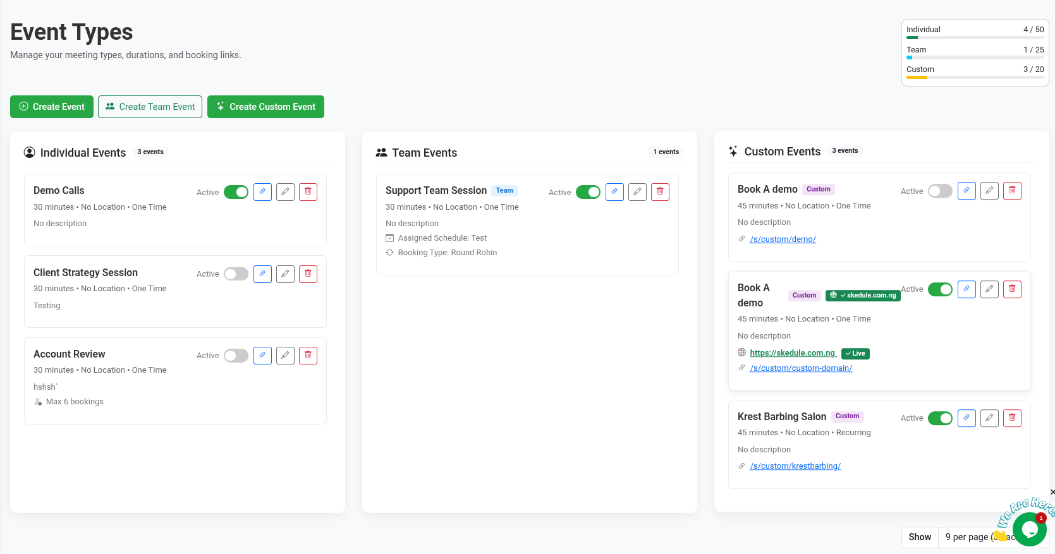Enable Active switch for Account Review
1055x554 pixels.
pos(236,356)
